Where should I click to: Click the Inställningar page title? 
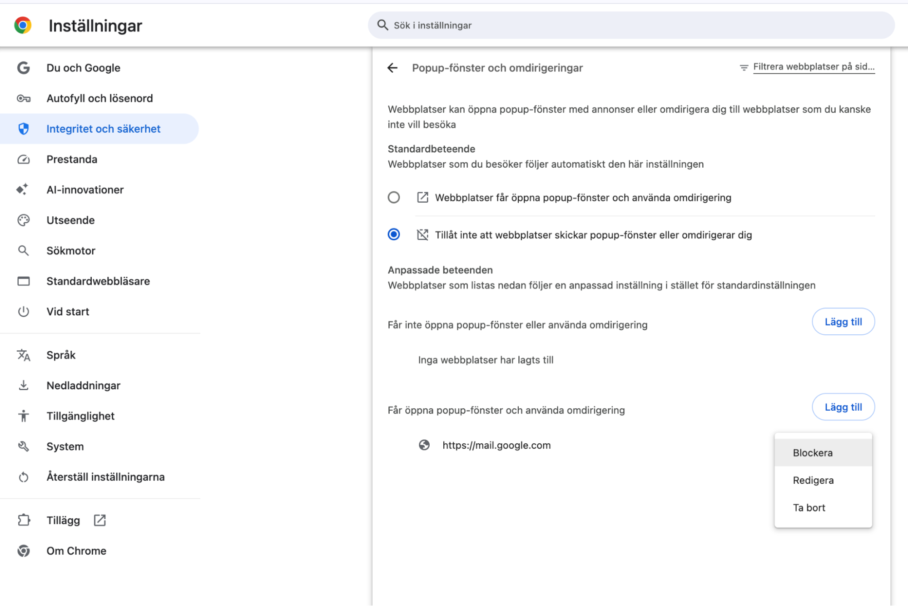(95, 26)
